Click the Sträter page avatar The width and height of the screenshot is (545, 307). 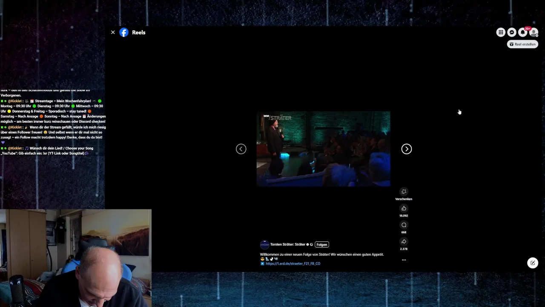264,245
